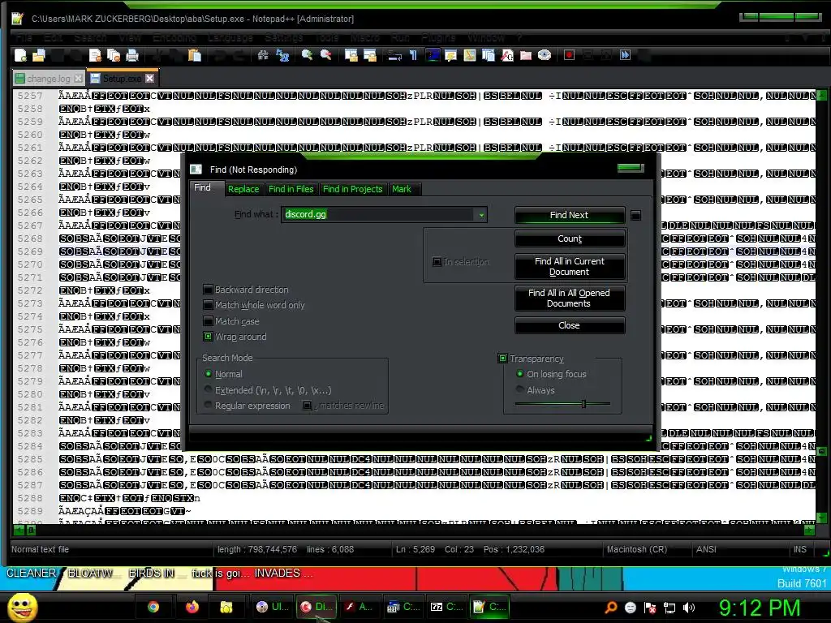Click the New file toolbar icon

[x=20, y=55]
